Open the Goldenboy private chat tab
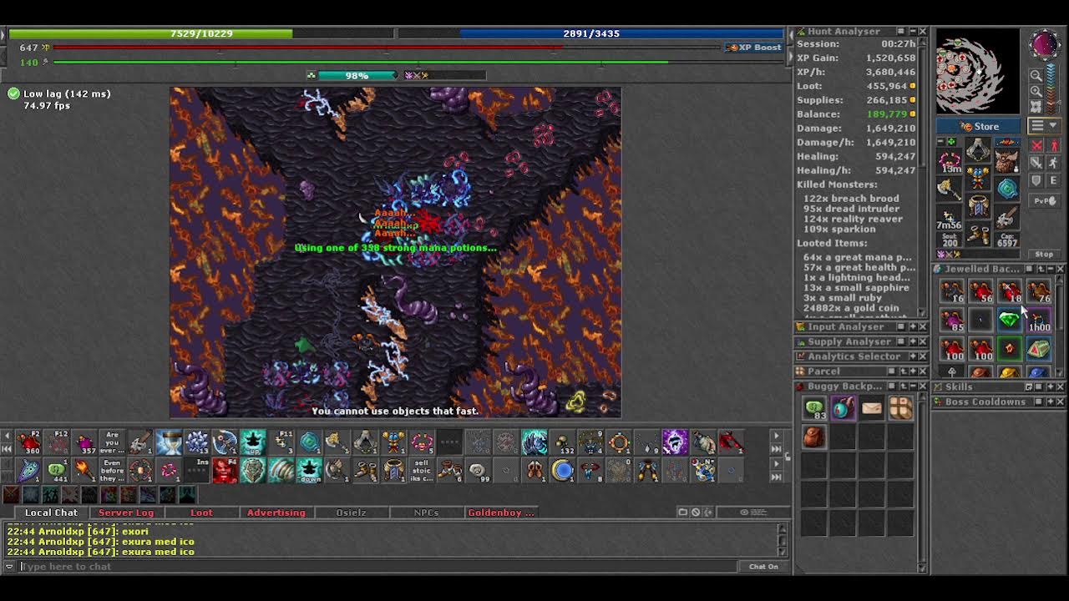 pos(501,513)
